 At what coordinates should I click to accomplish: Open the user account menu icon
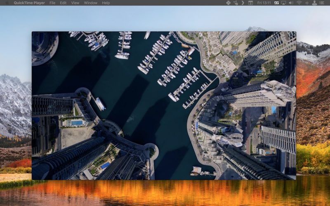click(x=315, y=3)
